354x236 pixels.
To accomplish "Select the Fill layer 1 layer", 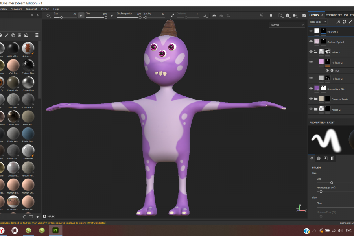I will click(x=332, y=31).
